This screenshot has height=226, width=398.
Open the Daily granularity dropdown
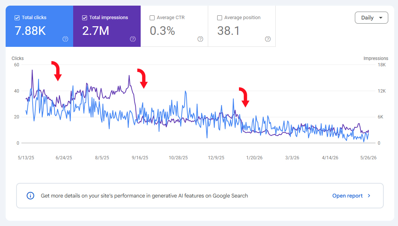point(371,18)
